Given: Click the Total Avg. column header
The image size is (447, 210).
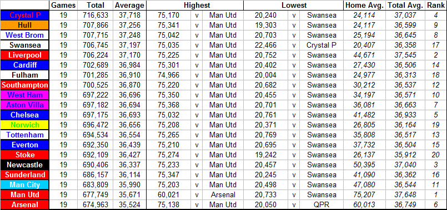Looking at the screenshot, I should pos(405,5).
